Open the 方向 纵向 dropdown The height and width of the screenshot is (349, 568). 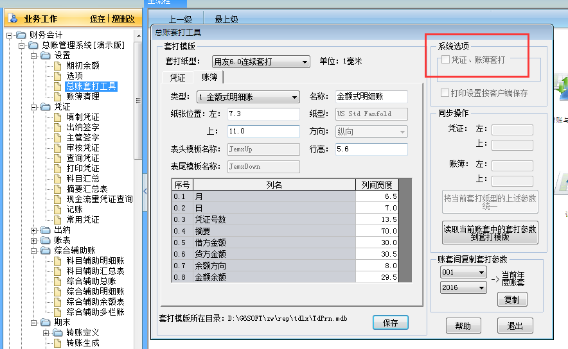(402, 132)
